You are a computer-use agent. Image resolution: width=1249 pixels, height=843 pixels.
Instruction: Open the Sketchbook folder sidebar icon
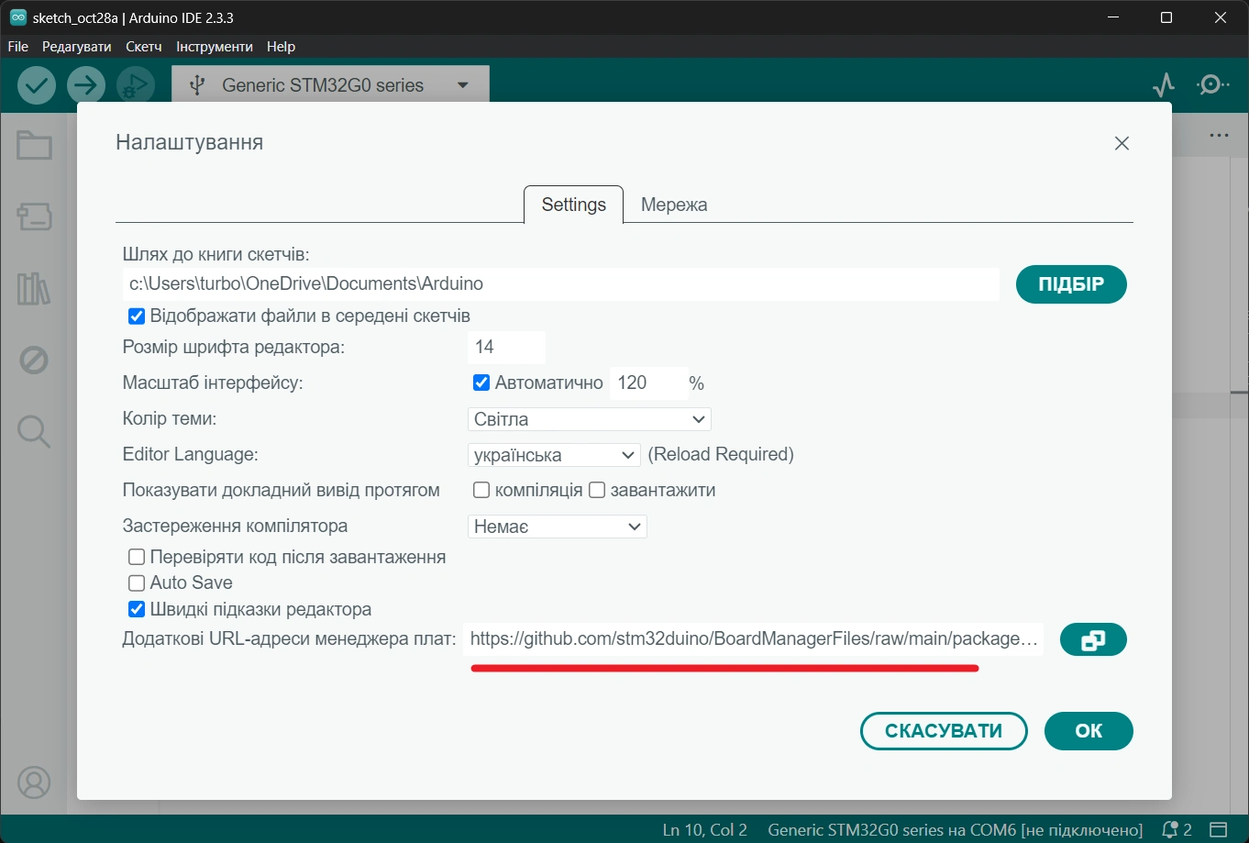pyautogui.click(x=34, y=145)
